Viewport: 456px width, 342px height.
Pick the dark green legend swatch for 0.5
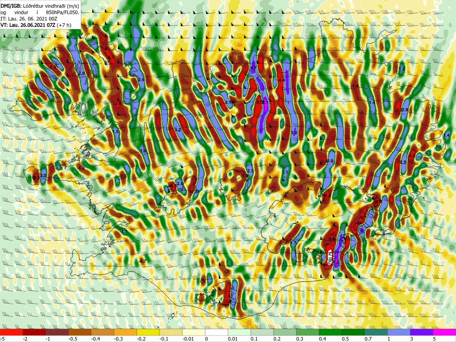pos(353,332)
